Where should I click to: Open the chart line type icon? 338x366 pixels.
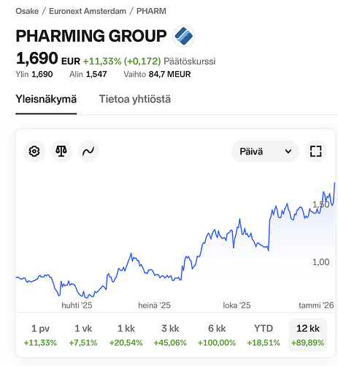point(88,152)
